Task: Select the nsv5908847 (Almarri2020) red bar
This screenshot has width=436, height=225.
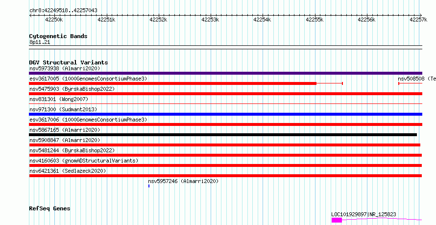Action: pyautogui.click(x=225, y=145)
